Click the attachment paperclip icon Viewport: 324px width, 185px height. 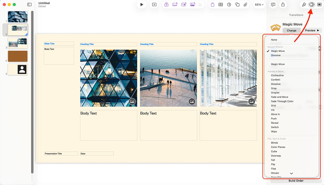[245, 4]
